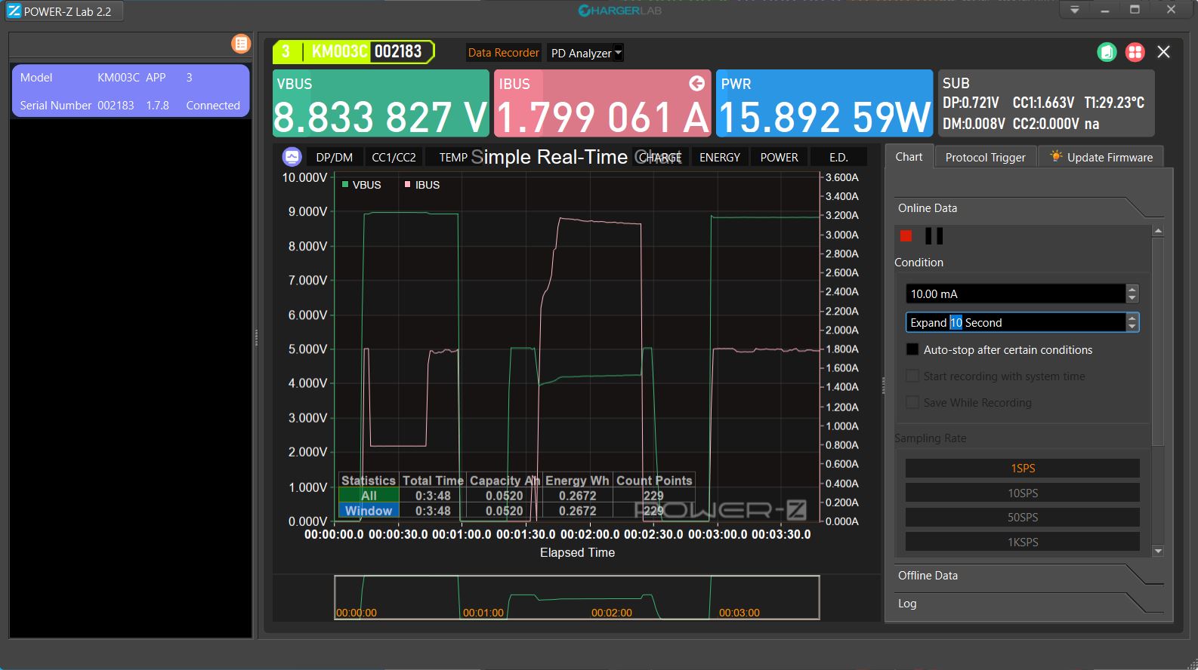Click the VBUS voltage readout panel

(x=381, y=103)
